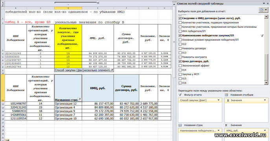Click the Названия строк area icon
The width and height of the screenshot is (270, 141).
pos(180,125)
